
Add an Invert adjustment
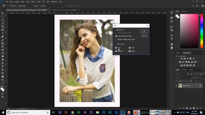click(181, 65)
